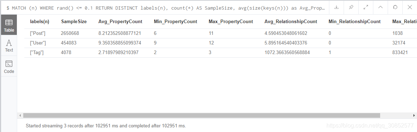Screen dimensions: 417x132
Task: Expand frame to fullscreen
Action: tap(366, 7)
